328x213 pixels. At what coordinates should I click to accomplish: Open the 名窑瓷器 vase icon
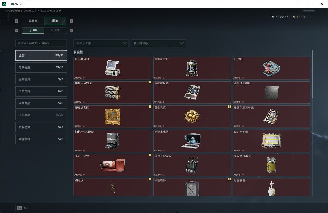pyautogui.click(x=271, y=189)
